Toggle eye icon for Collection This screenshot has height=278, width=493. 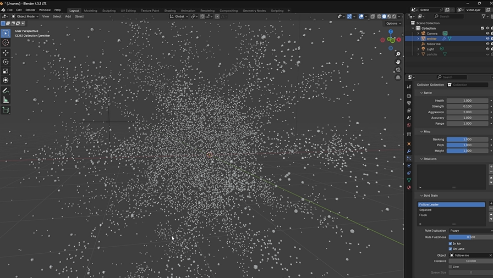coord(487,28)
